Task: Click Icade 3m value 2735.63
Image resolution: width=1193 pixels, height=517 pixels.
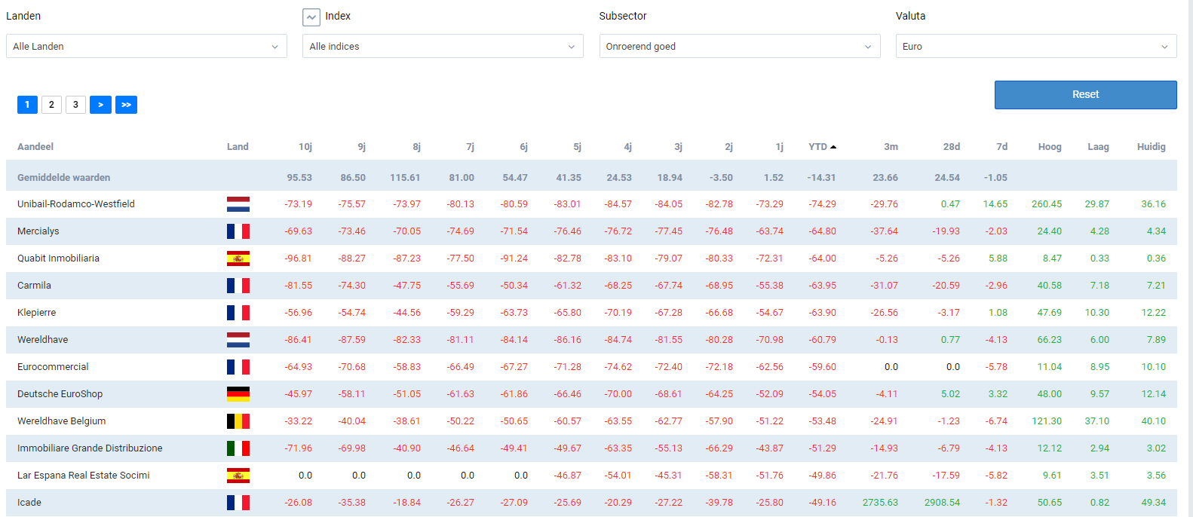Action: coord(880,503)
